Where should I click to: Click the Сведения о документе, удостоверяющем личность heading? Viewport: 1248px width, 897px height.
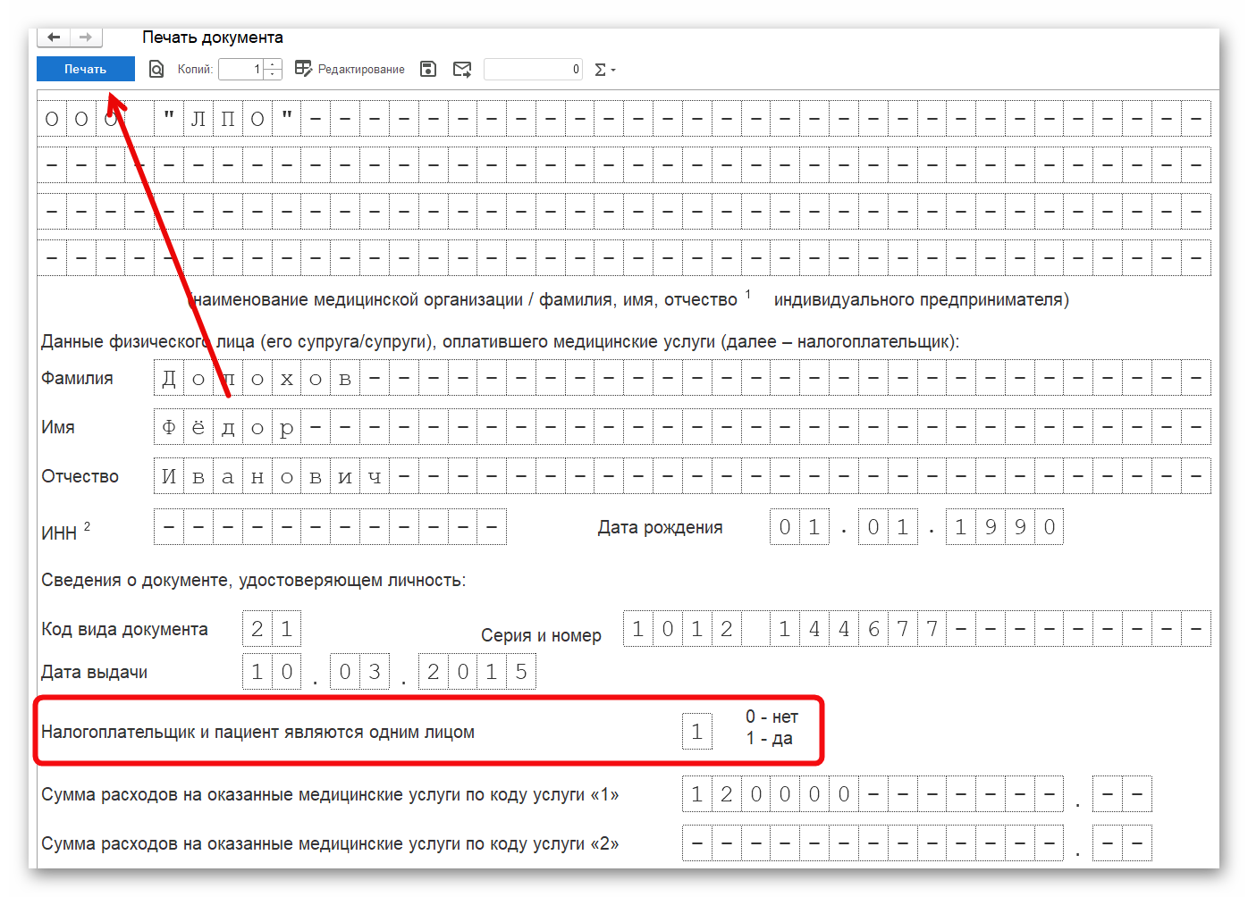click(x=253, y=580)
